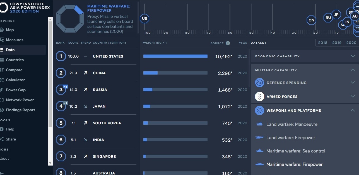The height and width of the screenshot is (175, 359).
Task: Click the Lowy Institute logo
Action: tap(4, 8)
